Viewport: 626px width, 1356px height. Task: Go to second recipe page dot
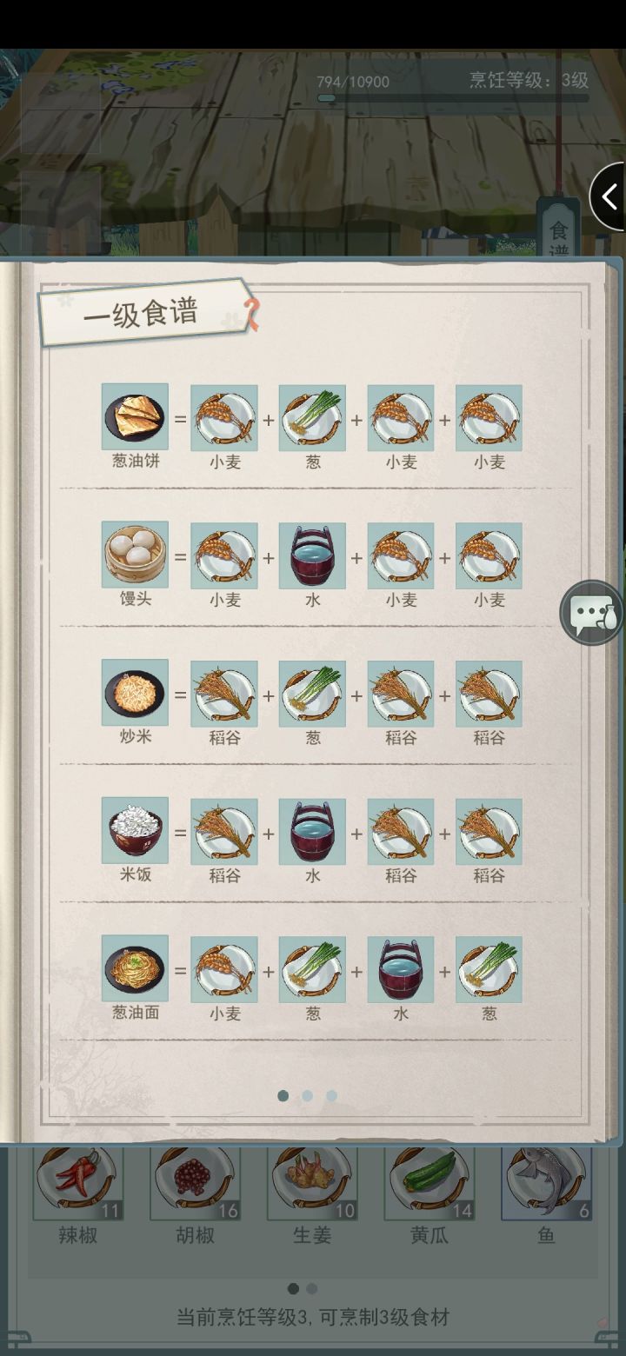click(307, 1096)
